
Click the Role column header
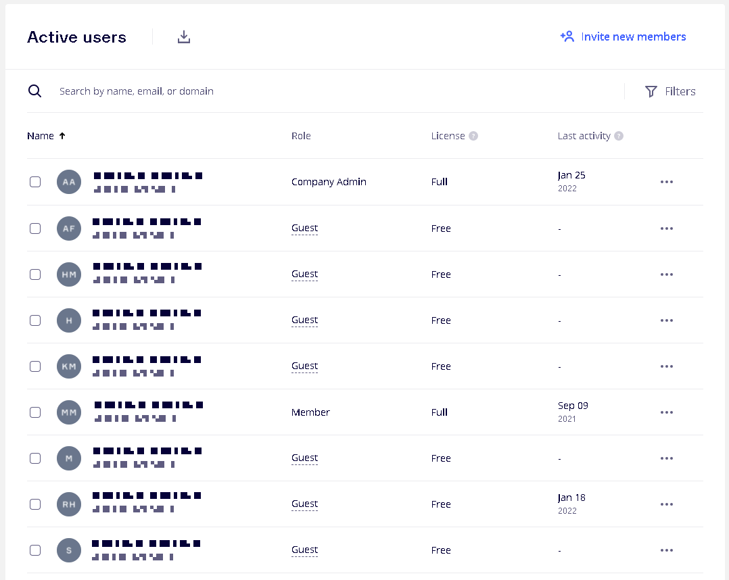pyautogui.click(x=301, y=136)
